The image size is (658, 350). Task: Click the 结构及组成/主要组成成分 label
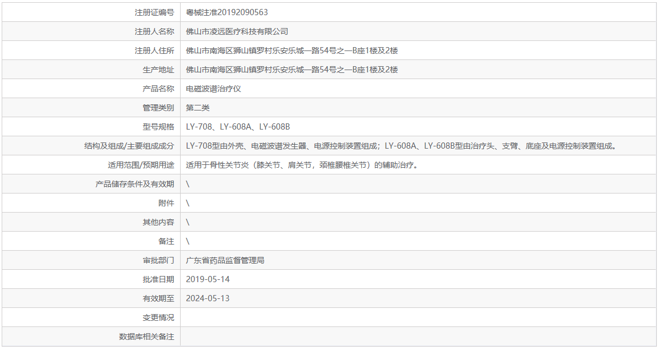point(130,145)
